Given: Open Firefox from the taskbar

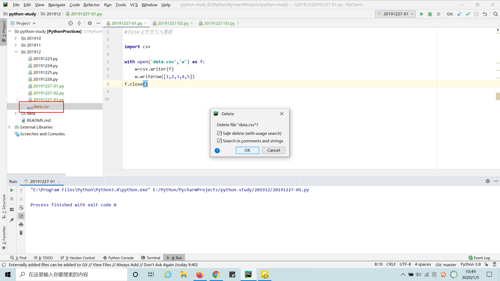Looking at the screenshot, I should [200, 274].
